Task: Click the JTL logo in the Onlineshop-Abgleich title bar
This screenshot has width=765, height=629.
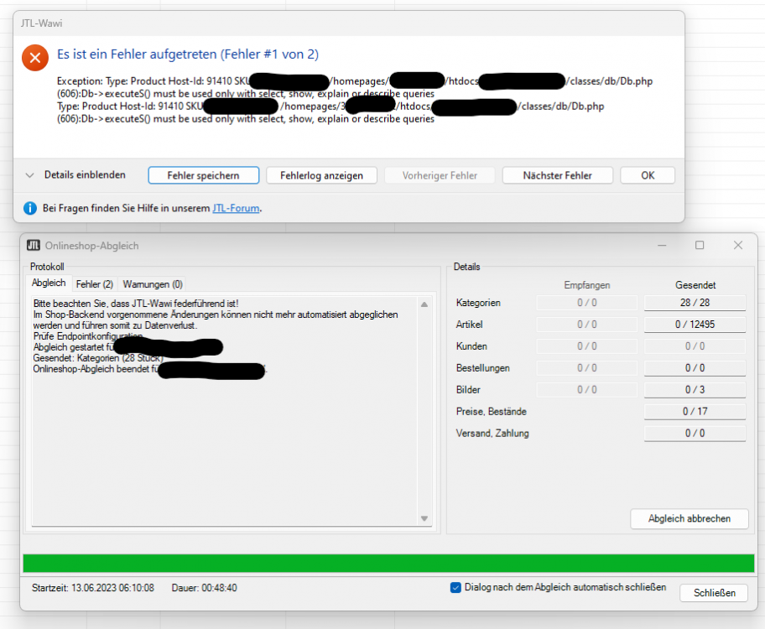Action: click(x=34, y=245)
